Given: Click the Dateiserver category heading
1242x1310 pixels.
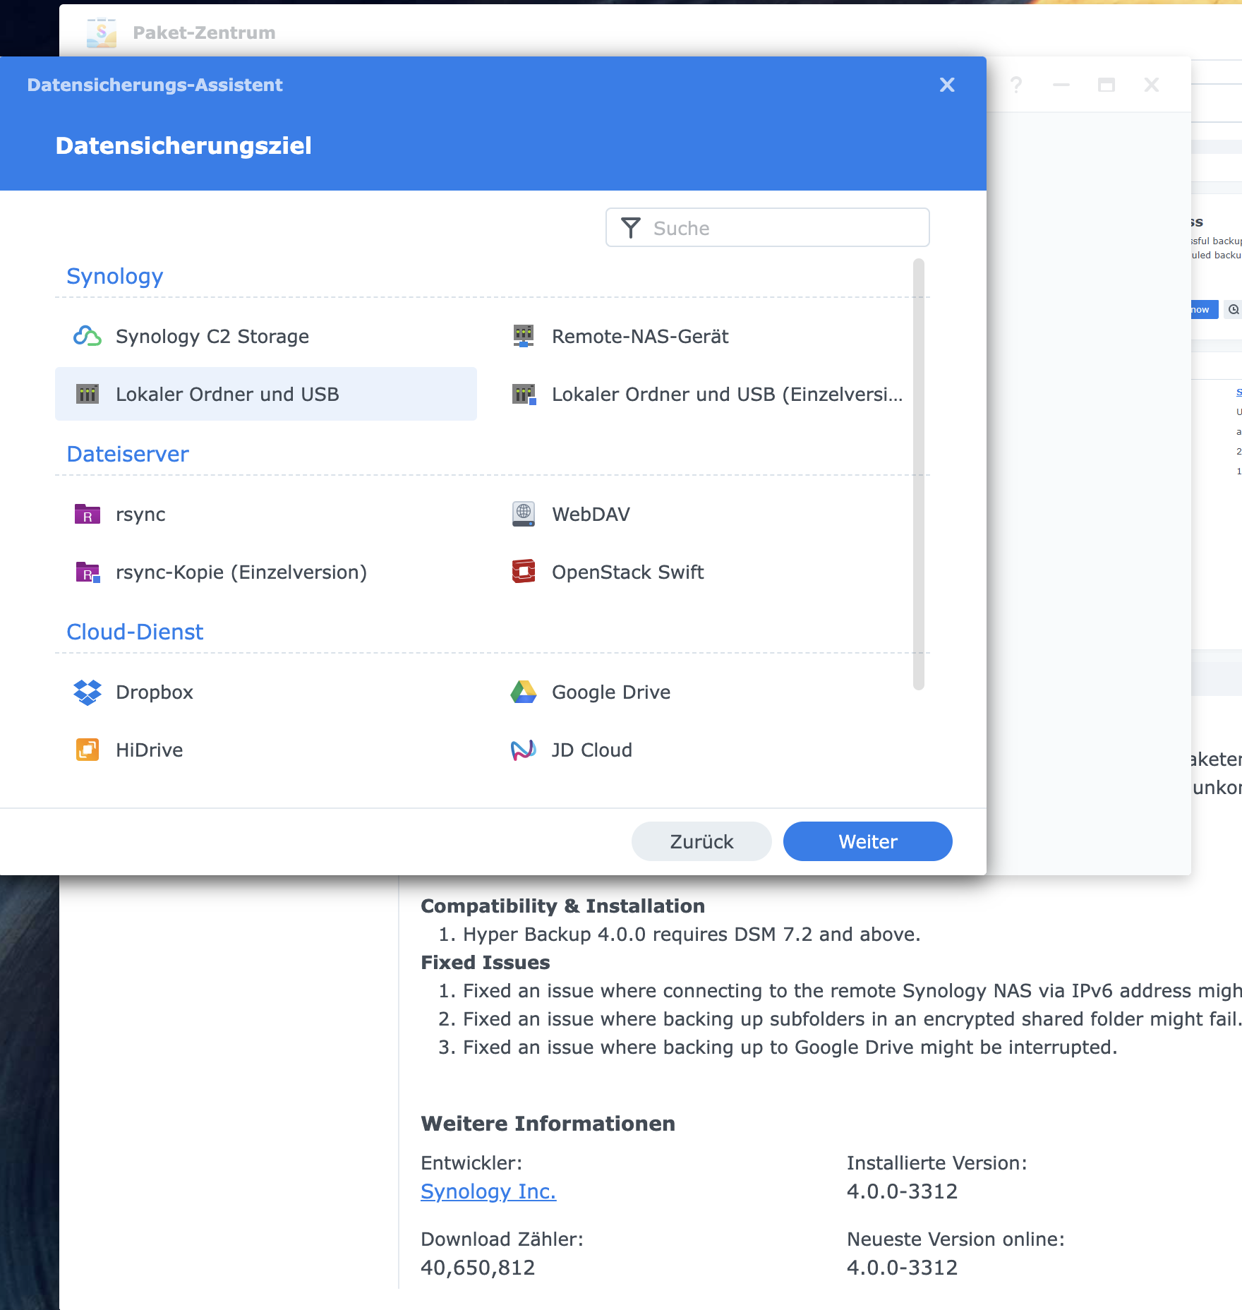Looking at the screenshot, I should [128, 454].
